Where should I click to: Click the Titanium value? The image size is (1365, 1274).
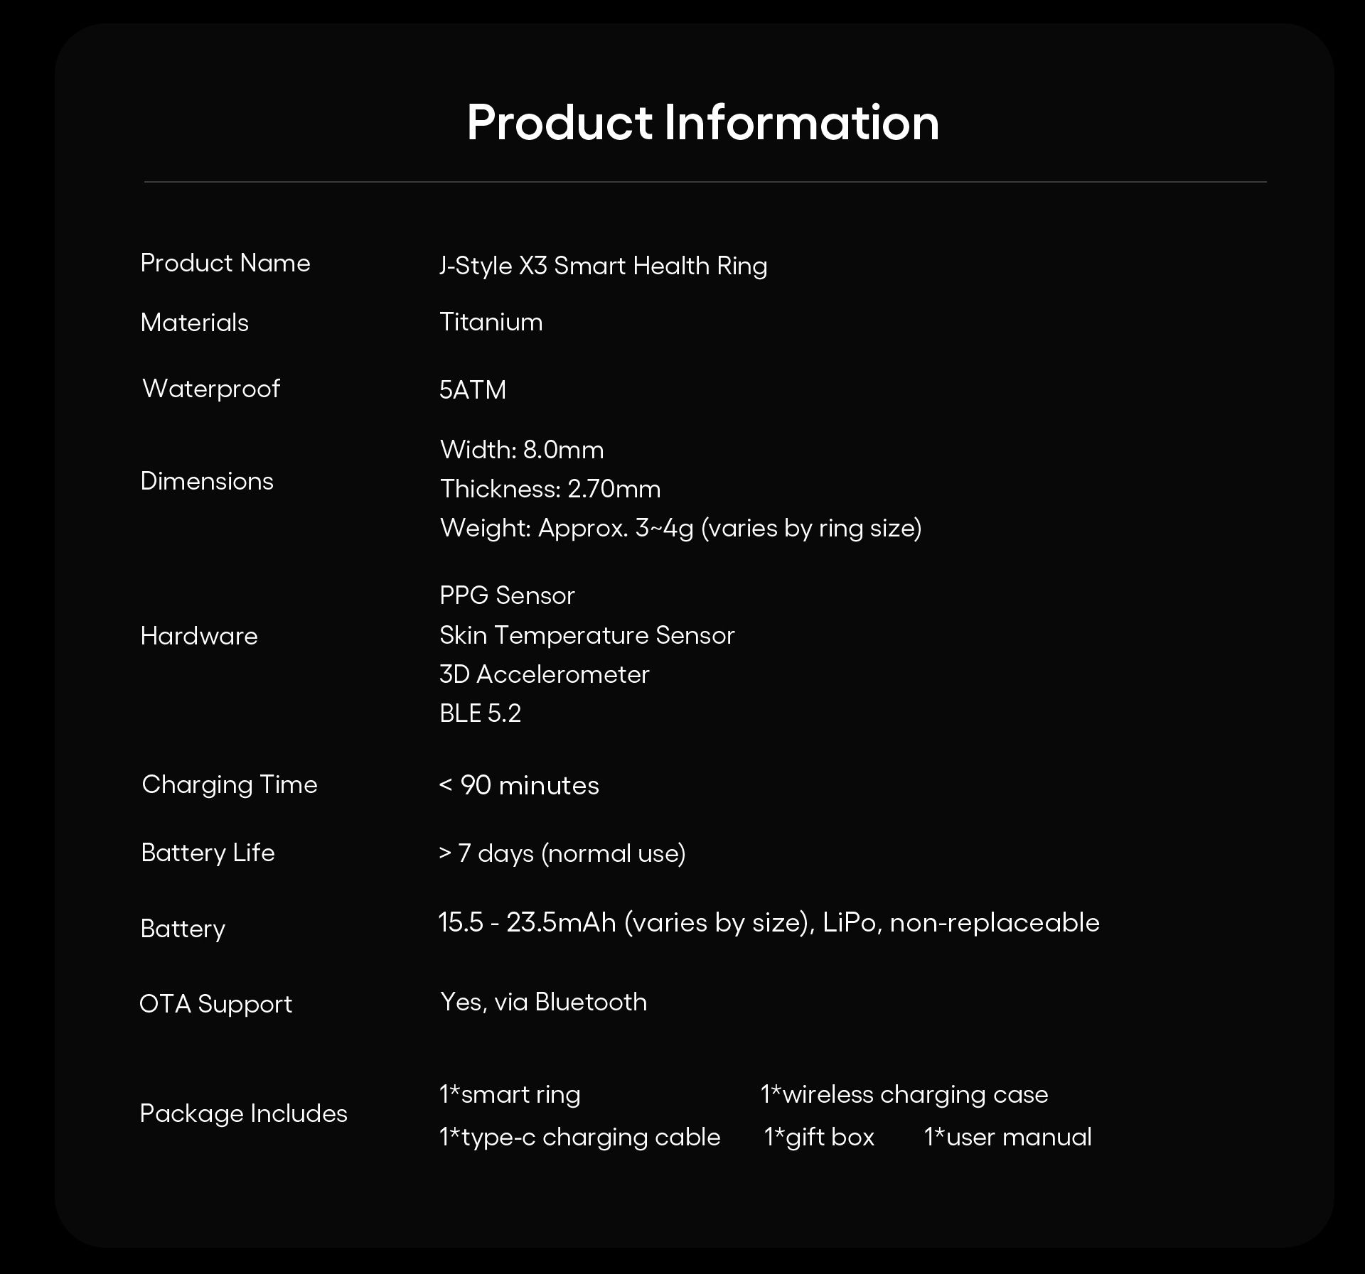coord(491,322)
